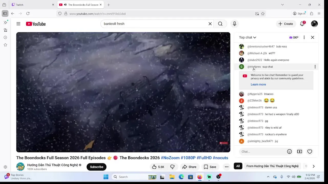Screen dimensions: 328x184
Task: Open more video actions ellipsis menu
Action: coord(227,167)
